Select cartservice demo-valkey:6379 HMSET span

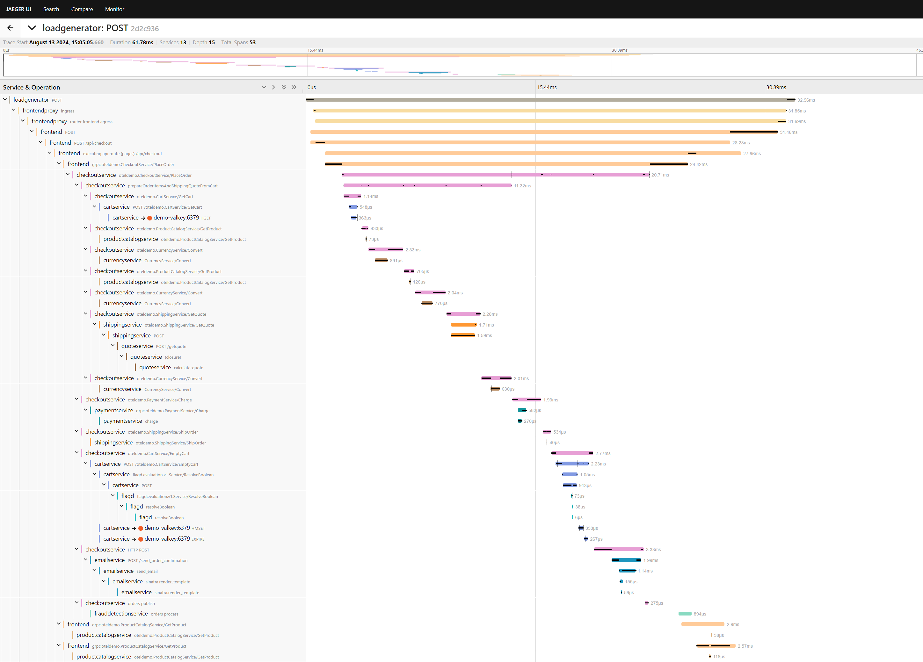(154, 528)
